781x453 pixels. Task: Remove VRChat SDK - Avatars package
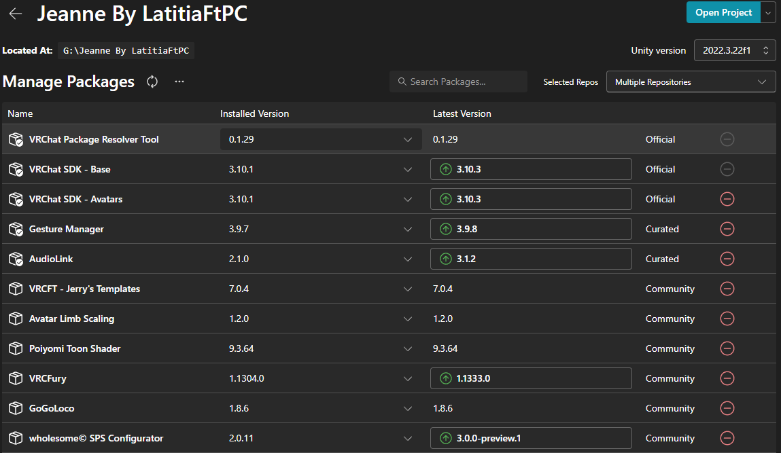coord(727,199)
